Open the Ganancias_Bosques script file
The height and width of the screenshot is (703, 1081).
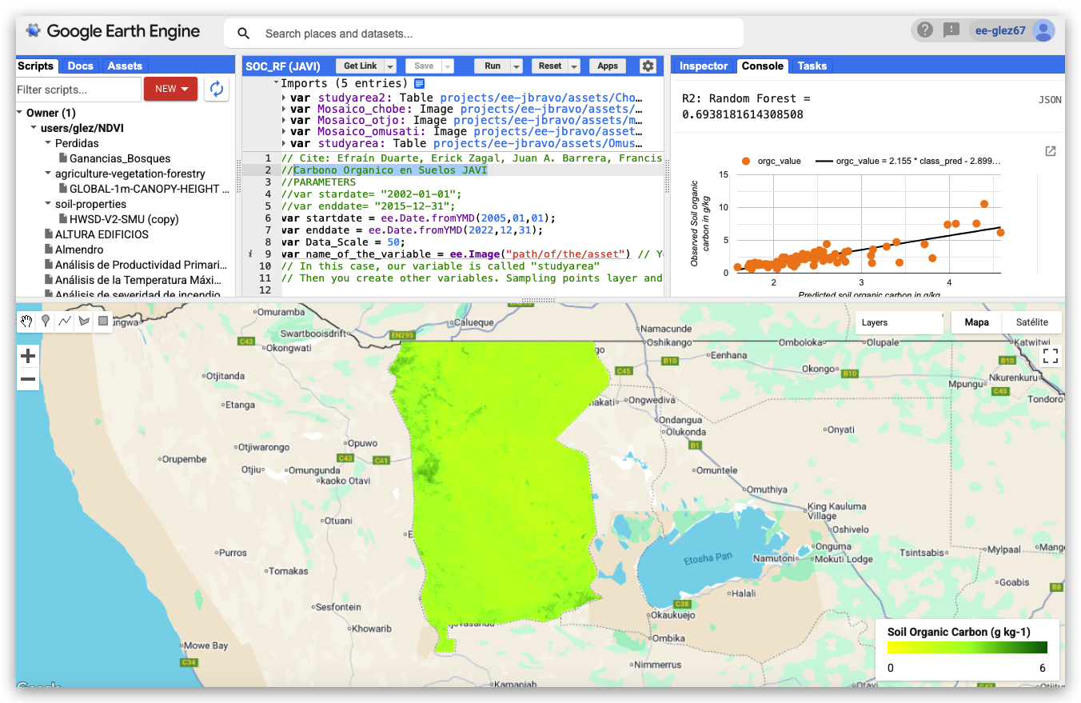(x=120, y=158)
